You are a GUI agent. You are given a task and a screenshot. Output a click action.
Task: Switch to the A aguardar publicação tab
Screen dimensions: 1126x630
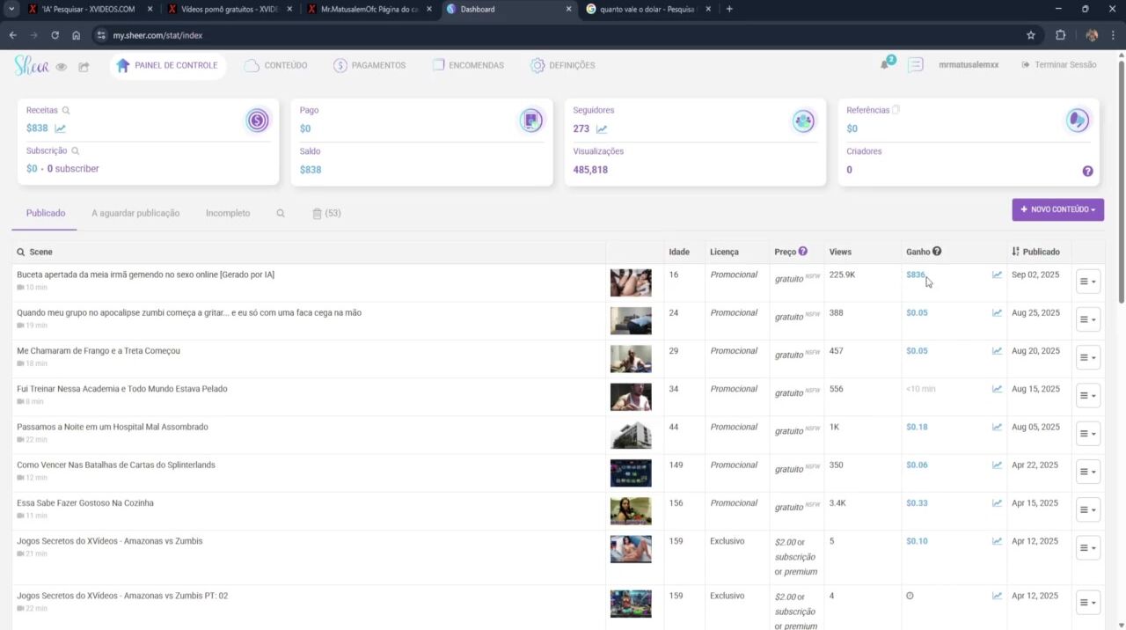(x=135, y=213)
